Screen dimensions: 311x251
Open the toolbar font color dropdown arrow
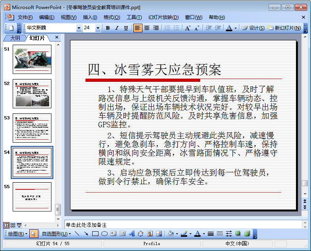[x=235, y=28]
